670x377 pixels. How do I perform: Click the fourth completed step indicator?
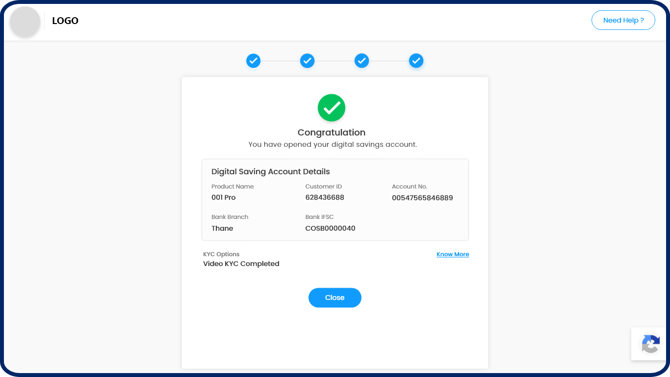click(x=416, y=61)
